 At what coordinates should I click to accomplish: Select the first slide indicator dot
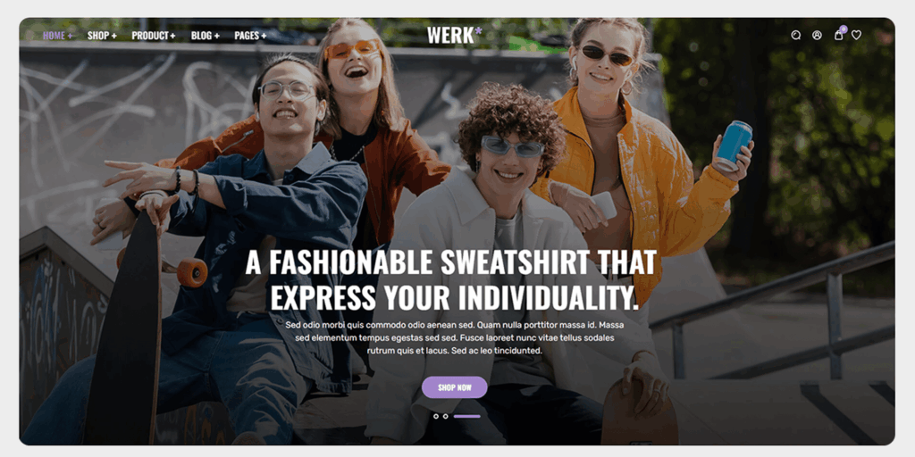tap(436, 416)
